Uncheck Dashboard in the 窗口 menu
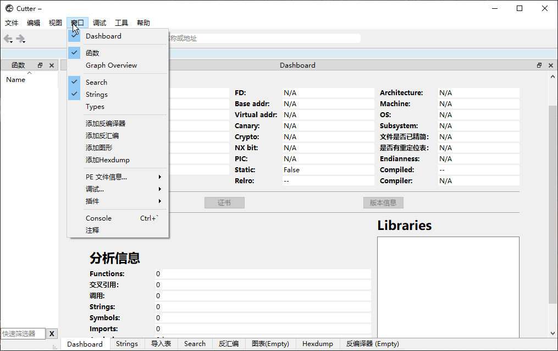558x351 pixels. (x=103, y=36)
